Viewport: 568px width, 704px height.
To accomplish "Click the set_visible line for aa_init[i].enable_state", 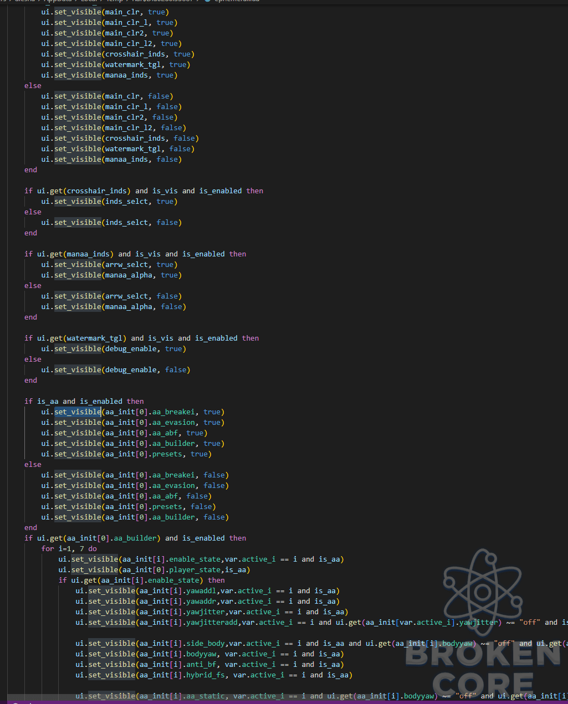I will [201, 559].
